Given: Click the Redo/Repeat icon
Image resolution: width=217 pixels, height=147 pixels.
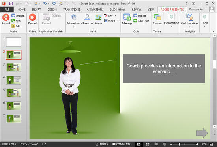Looking at the screenshot, I should tap(54, 3).
